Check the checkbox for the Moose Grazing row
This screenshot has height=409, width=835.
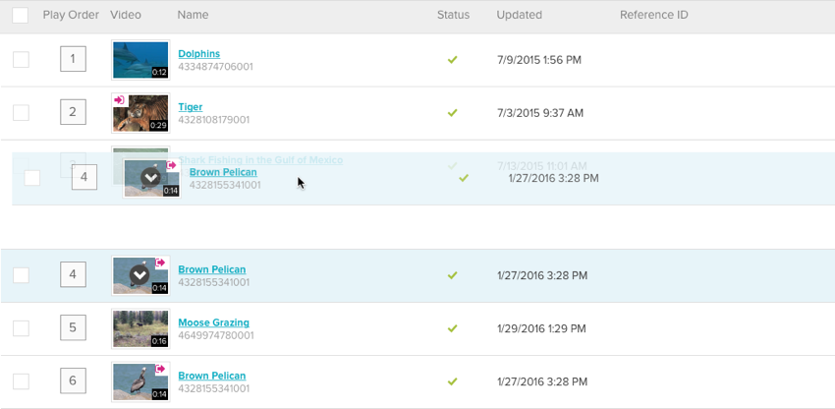(x=21, y=328)
